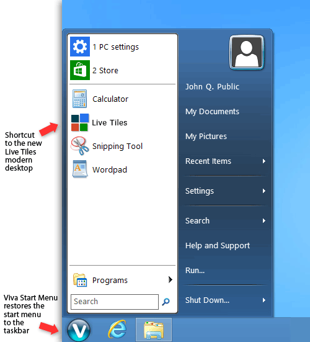Click the Viva start button on taskbar
310x342 pixels.
(78, 330)
